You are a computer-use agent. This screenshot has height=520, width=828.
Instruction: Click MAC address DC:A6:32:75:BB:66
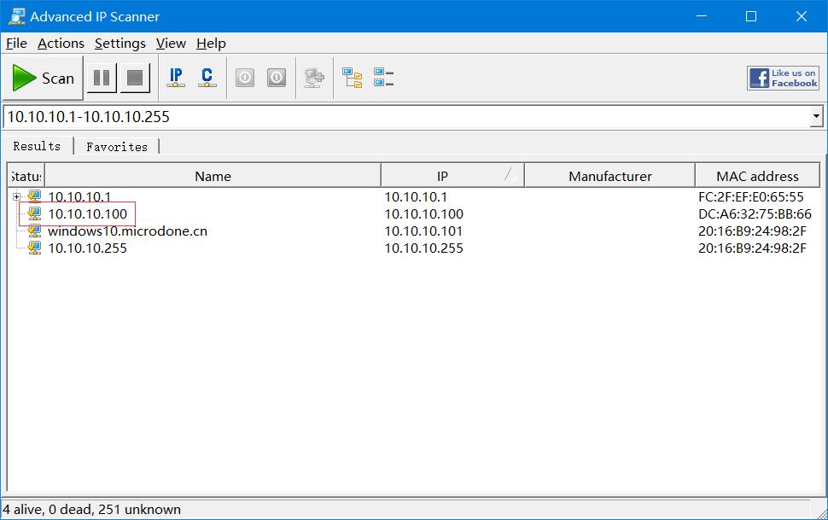point(755,213)
